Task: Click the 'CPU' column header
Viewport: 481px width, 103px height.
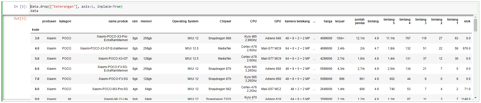Action: [253, 21]
